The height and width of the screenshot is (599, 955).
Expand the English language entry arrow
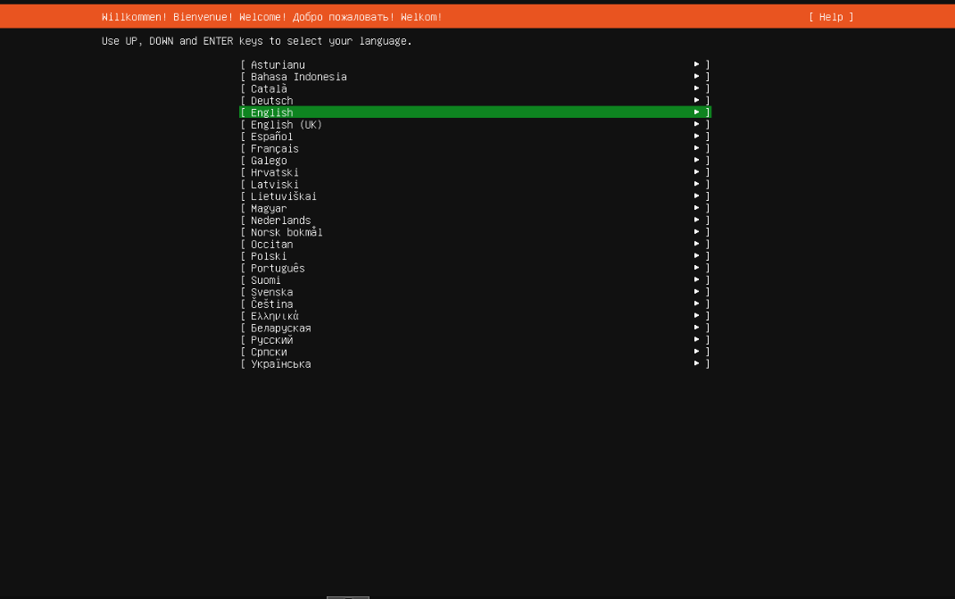tap(696, 112)
